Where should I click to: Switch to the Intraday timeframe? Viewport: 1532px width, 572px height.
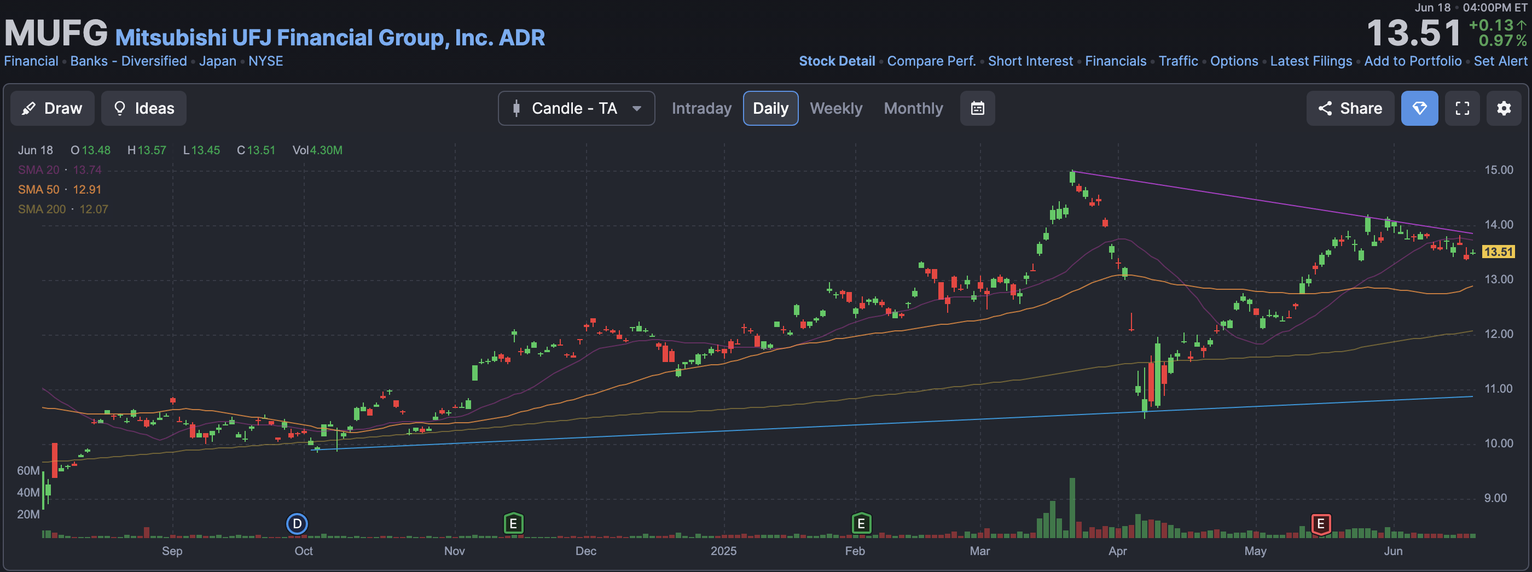pyautogui.click(x=701, y=108)
